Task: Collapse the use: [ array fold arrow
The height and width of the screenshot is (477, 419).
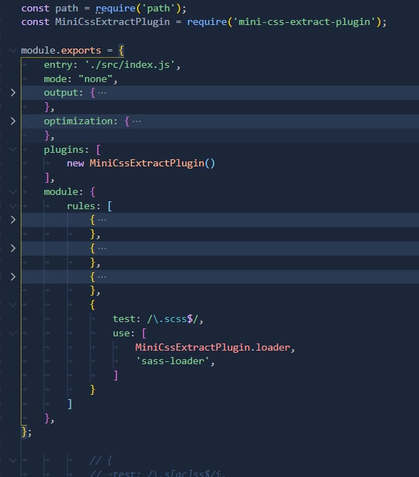Action: tap(13, 333)
